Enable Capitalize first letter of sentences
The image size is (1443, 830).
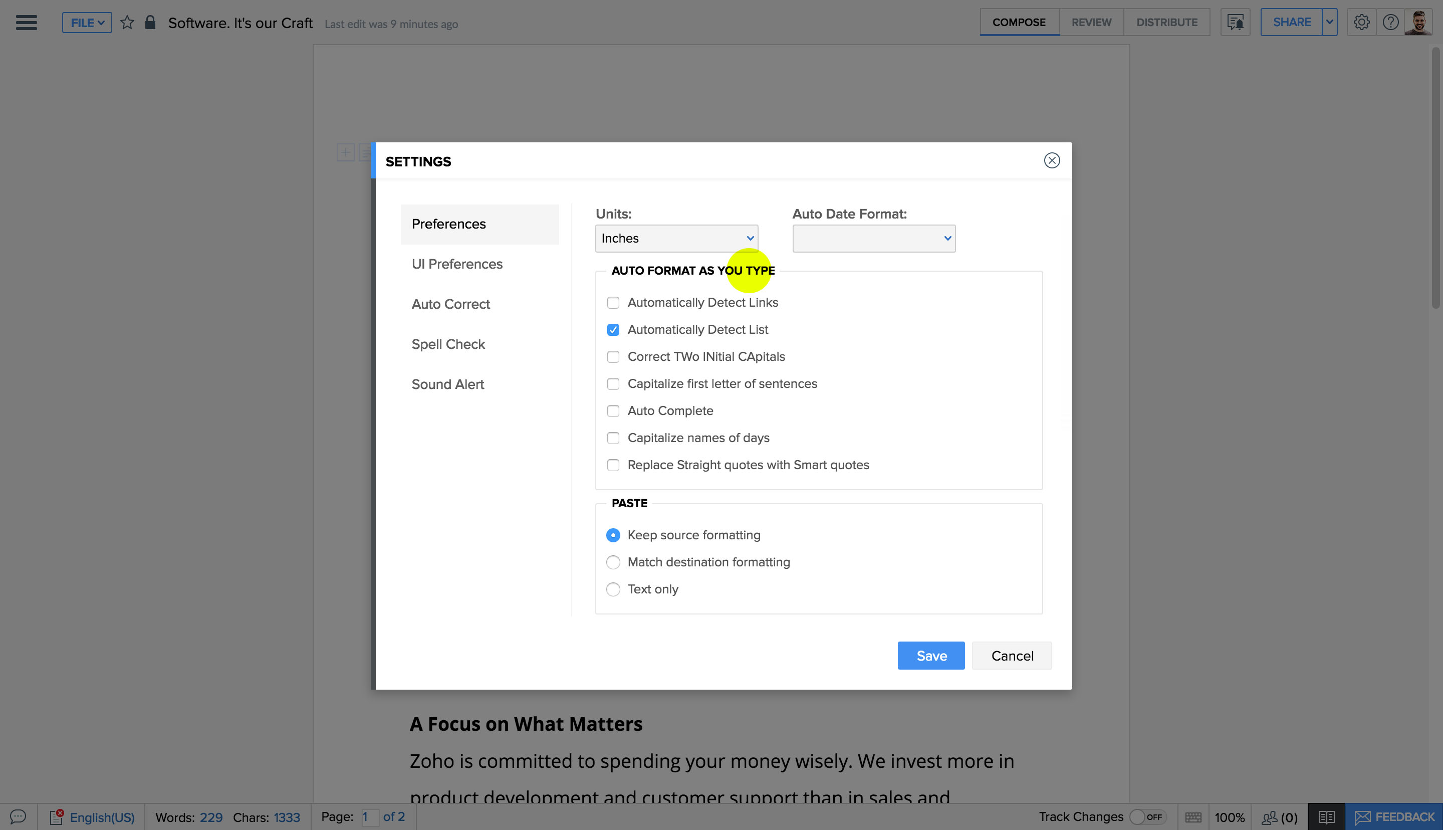coord(613,384)
